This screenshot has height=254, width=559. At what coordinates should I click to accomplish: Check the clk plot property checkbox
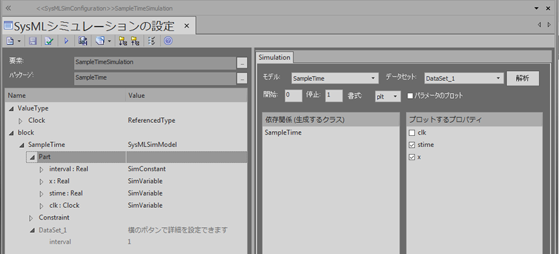coord(412,133)
